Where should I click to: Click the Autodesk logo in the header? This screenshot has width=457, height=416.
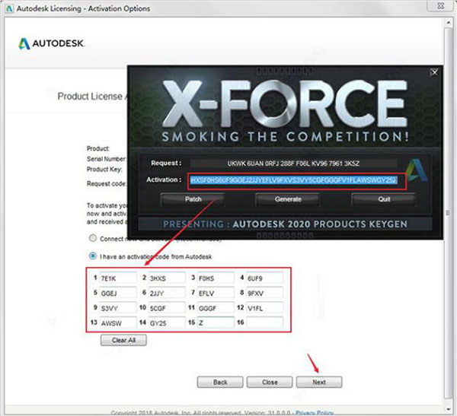(52, 43)
